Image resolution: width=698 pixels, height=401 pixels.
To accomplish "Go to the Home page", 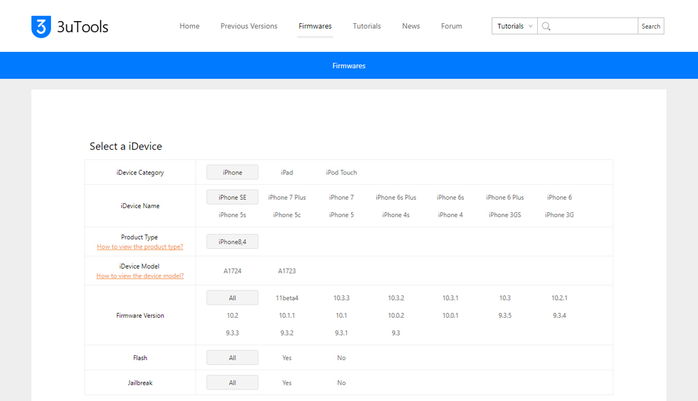I will [x=189, y=27].
